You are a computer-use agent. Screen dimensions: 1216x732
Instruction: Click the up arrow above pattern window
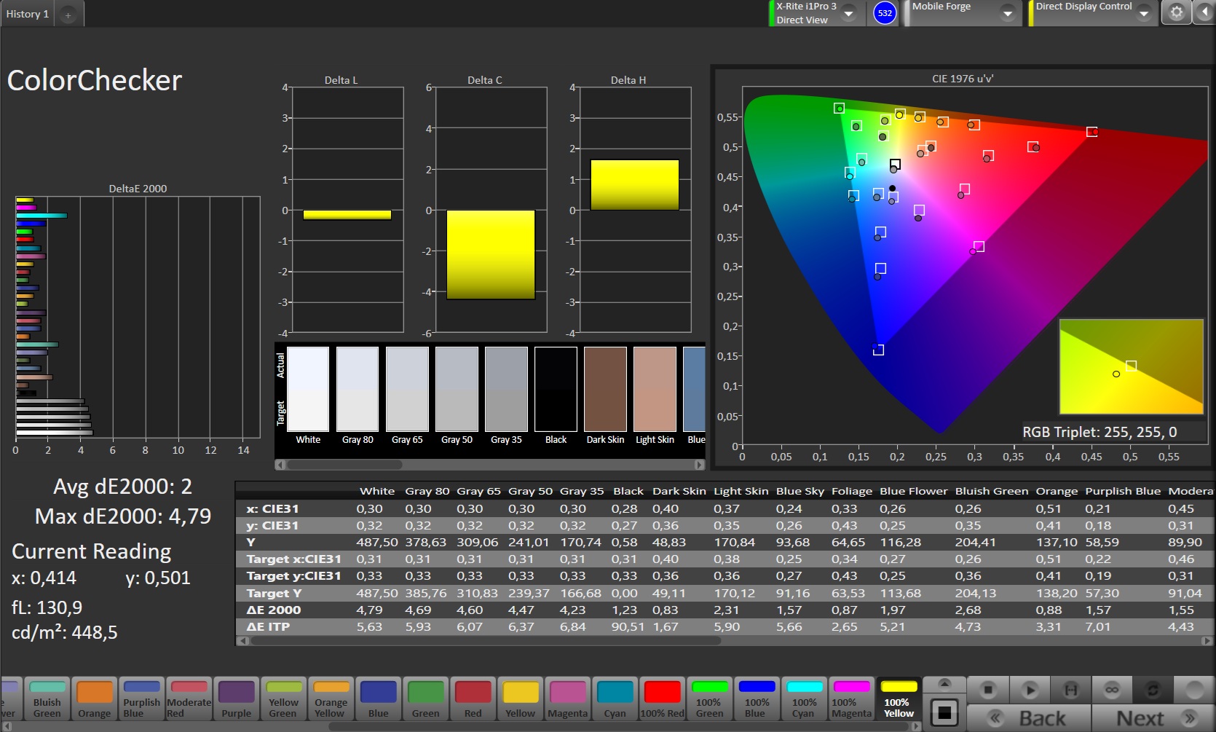944,683
